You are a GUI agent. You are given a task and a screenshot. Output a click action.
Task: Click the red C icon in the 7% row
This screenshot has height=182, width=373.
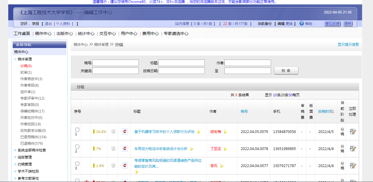[x=125, y=149]
